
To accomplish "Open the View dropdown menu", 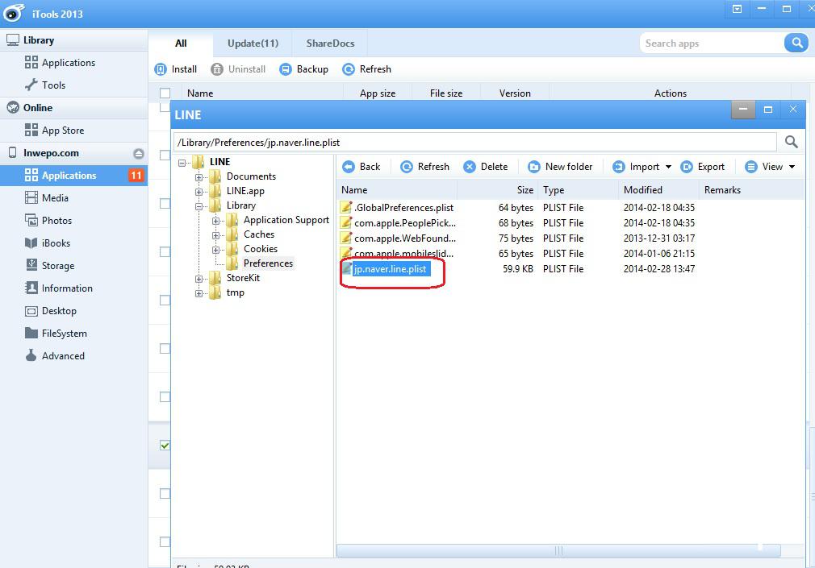I will coord(770,167).
